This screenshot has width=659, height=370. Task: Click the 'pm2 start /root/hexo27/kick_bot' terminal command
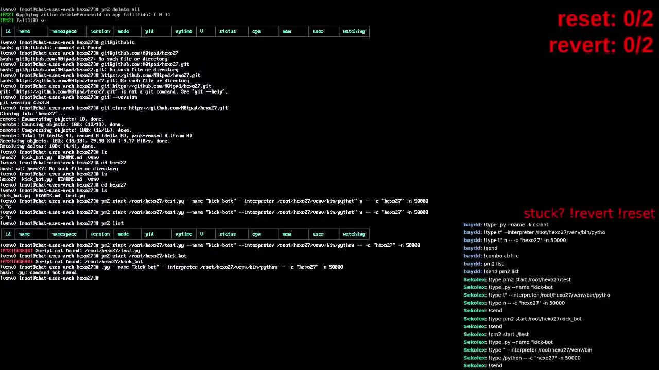click(x=93, y=256)
